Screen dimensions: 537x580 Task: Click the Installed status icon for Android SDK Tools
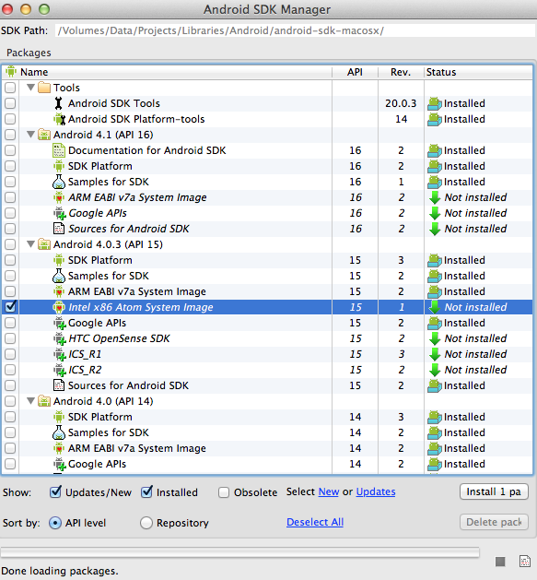(434, 103)
